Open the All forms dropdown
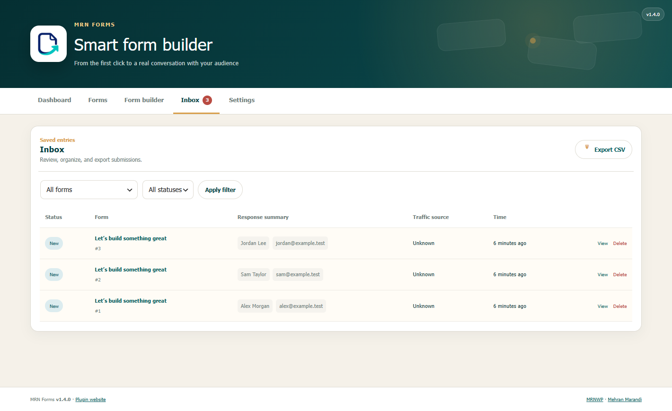Screen dimensions: 672x411 pyautogui.click(x=89, y=190)
